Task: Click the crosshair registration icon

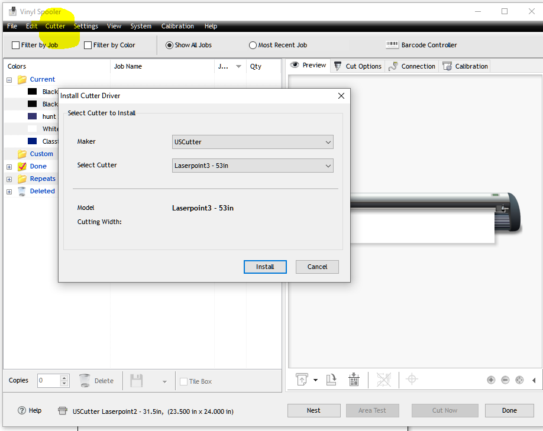Action: pyautogui.click(x=412, y=379)
